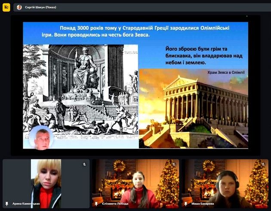Click the pin icon on Єлізавета Лобода's tile

coord(95,203)
